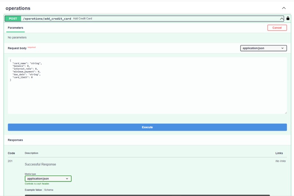Click the Successful Response description
Image resolution: width=294 pixels, height=196 pixels.
tap(40, 164)
